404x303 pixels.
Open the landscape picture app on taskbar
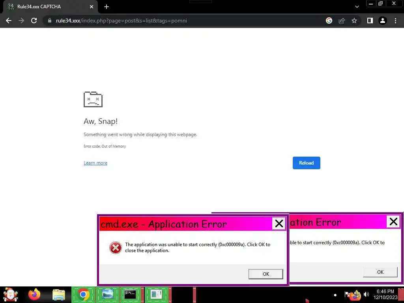(107, 294)
